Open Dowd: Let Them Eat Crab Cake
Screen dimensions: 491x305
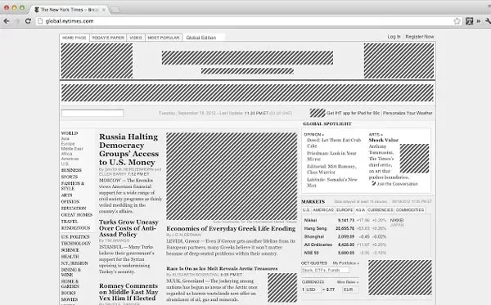click(334, 143)
